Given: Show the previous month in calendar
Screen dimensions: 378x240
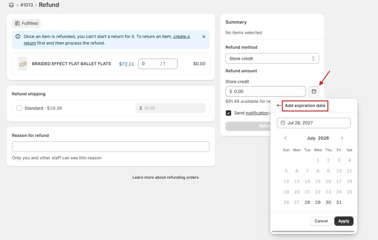Looking at the screenshot, I should pos(285,138).
